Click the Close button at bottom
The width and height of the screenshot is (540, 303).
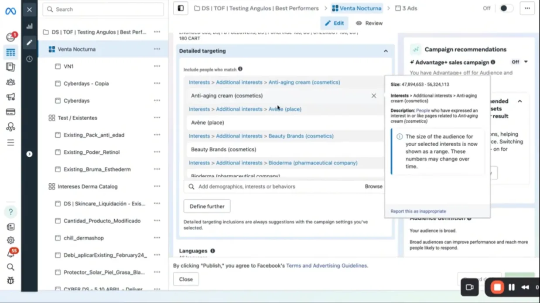(186, 279)
